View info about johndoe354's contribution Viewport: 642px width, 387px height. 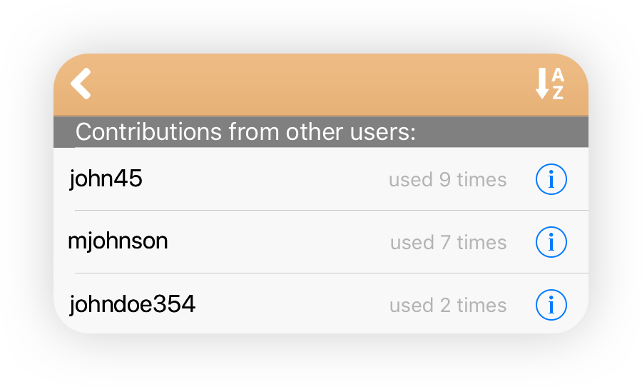(x=551, y=305)
